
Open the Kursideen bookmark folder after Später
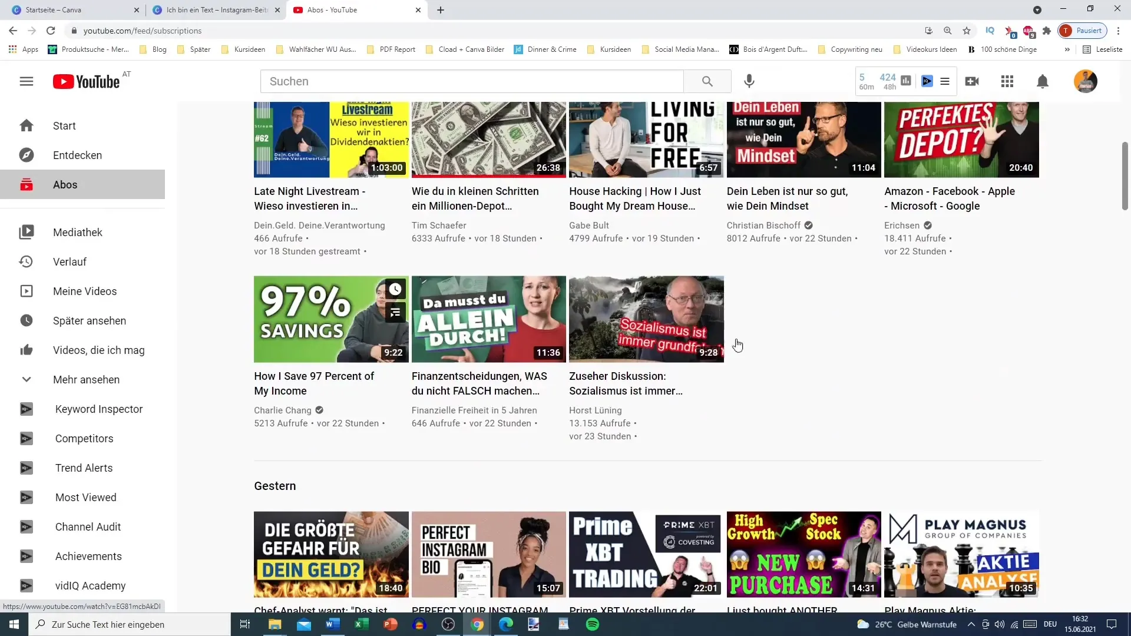pyautogui.click(x=243, y=49)
